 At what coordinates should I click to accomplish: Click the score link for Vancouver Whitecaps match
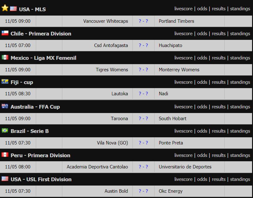point(143,21)
